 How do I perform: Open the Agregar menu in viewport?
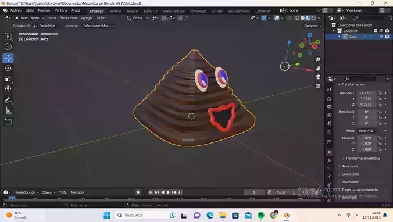pyautogui.click(x=87, y=18)
